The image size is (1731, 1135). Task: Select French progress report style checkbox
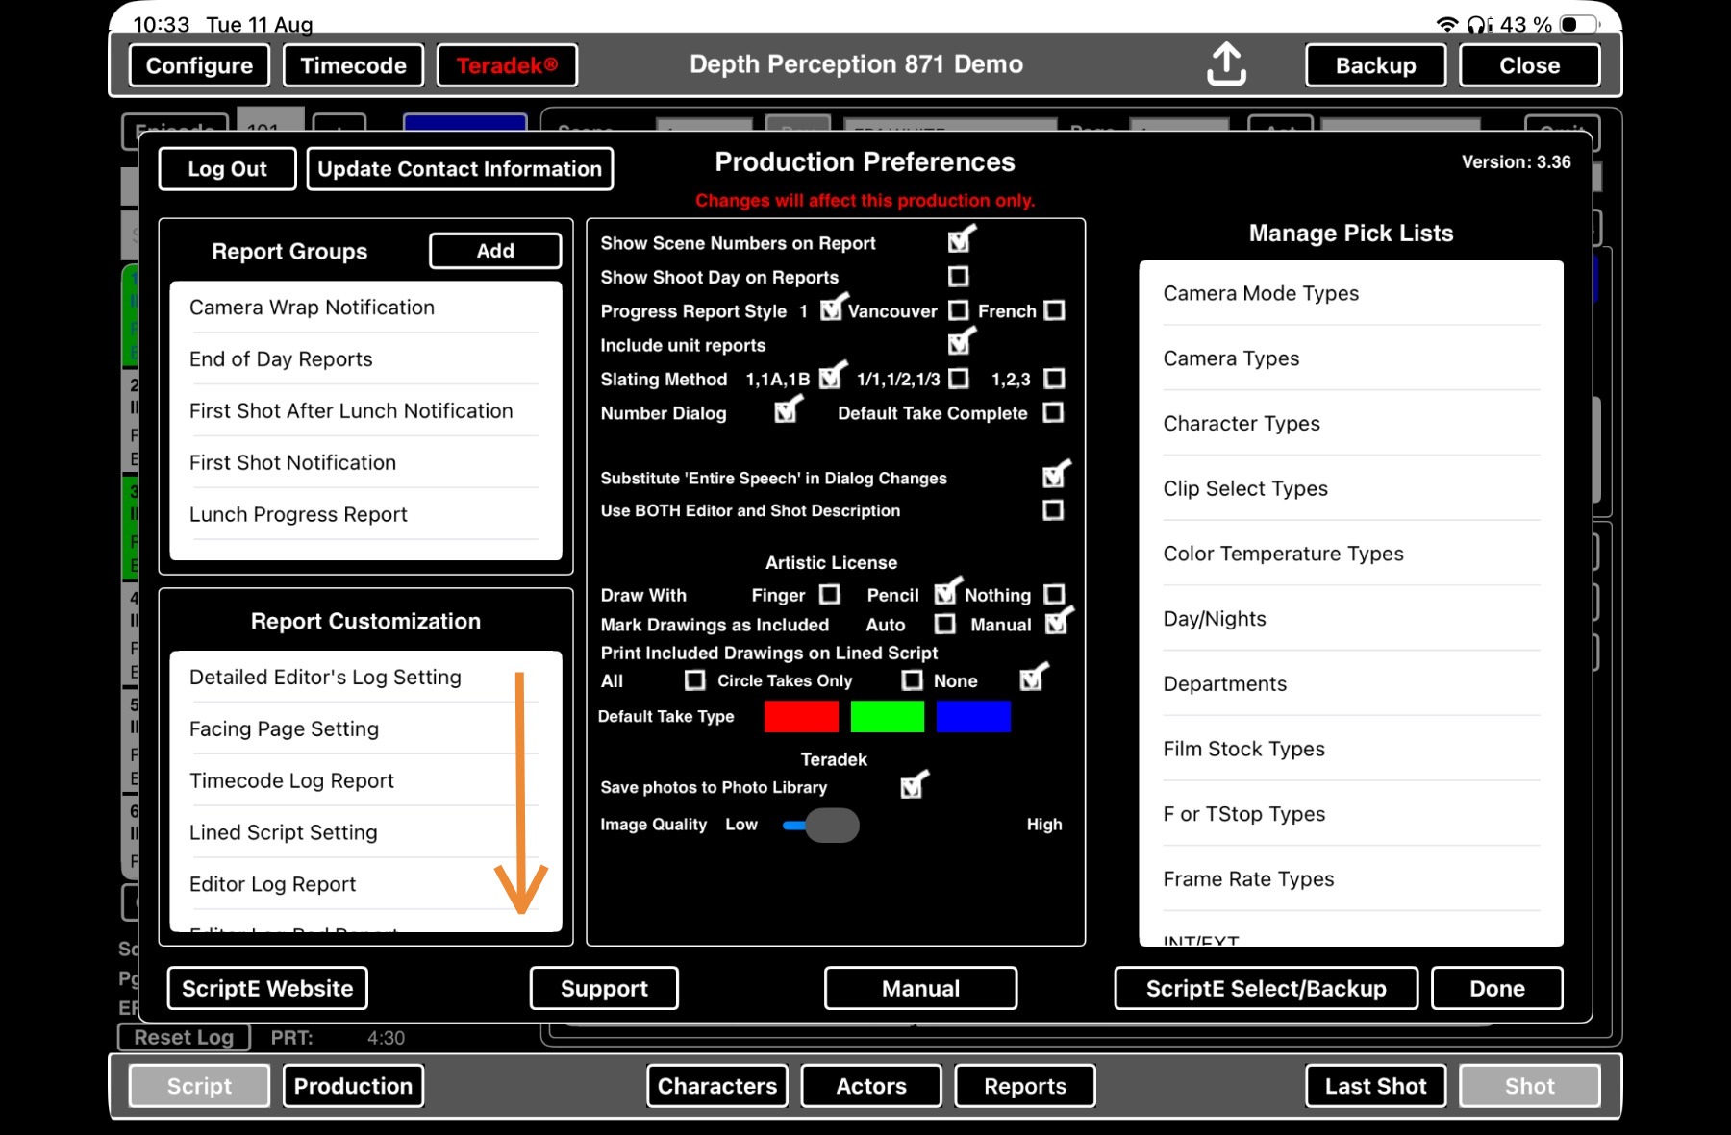pos(1054,310)
